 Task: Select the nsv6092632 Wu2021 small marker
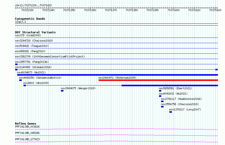160,96
